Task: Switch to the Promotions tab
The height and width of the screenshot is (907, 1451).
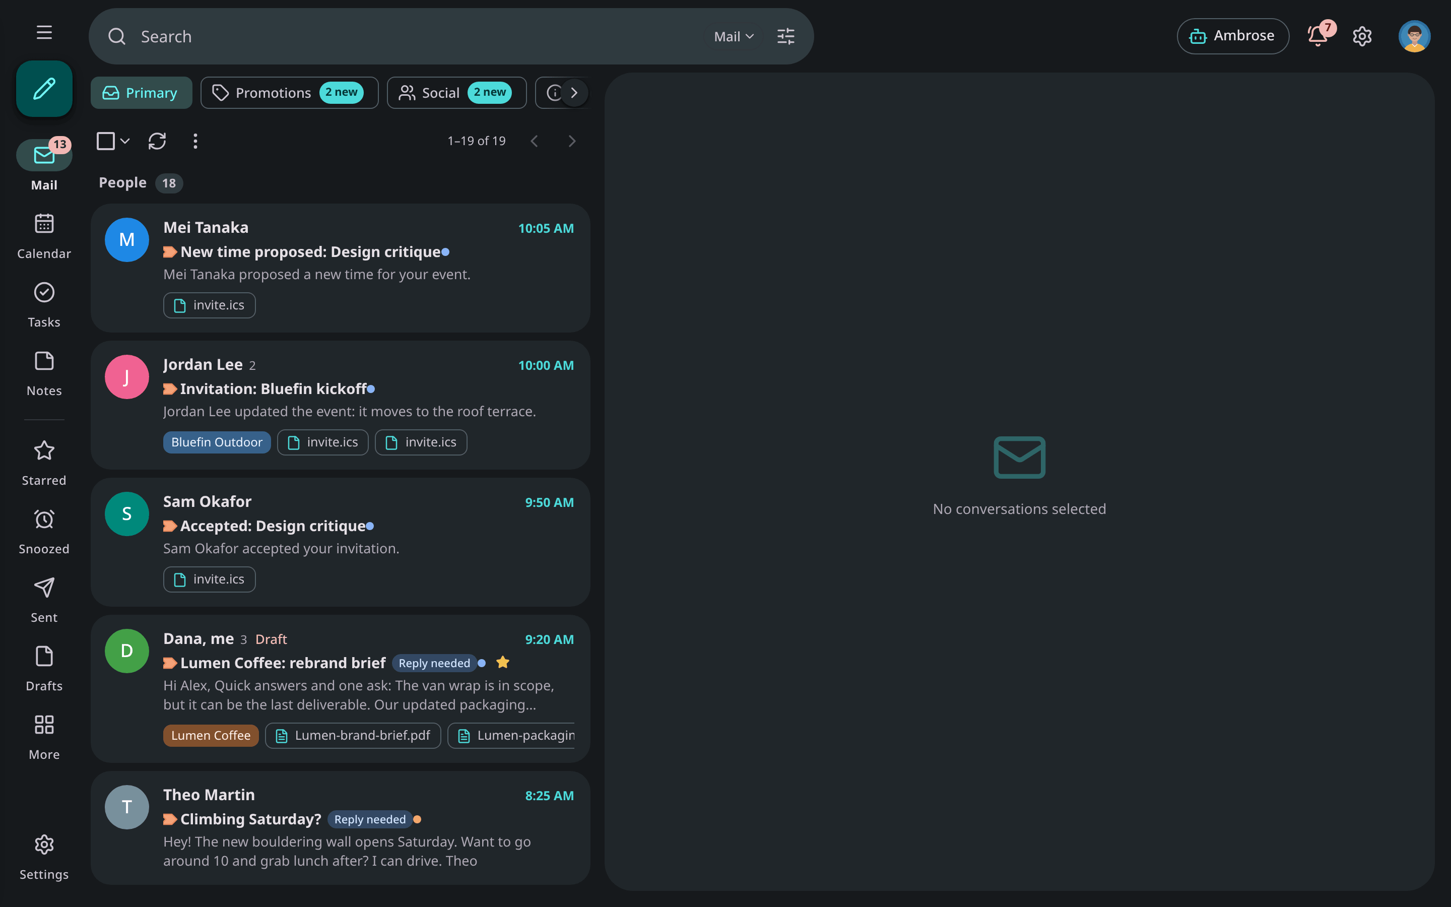Action: [289, 93]
